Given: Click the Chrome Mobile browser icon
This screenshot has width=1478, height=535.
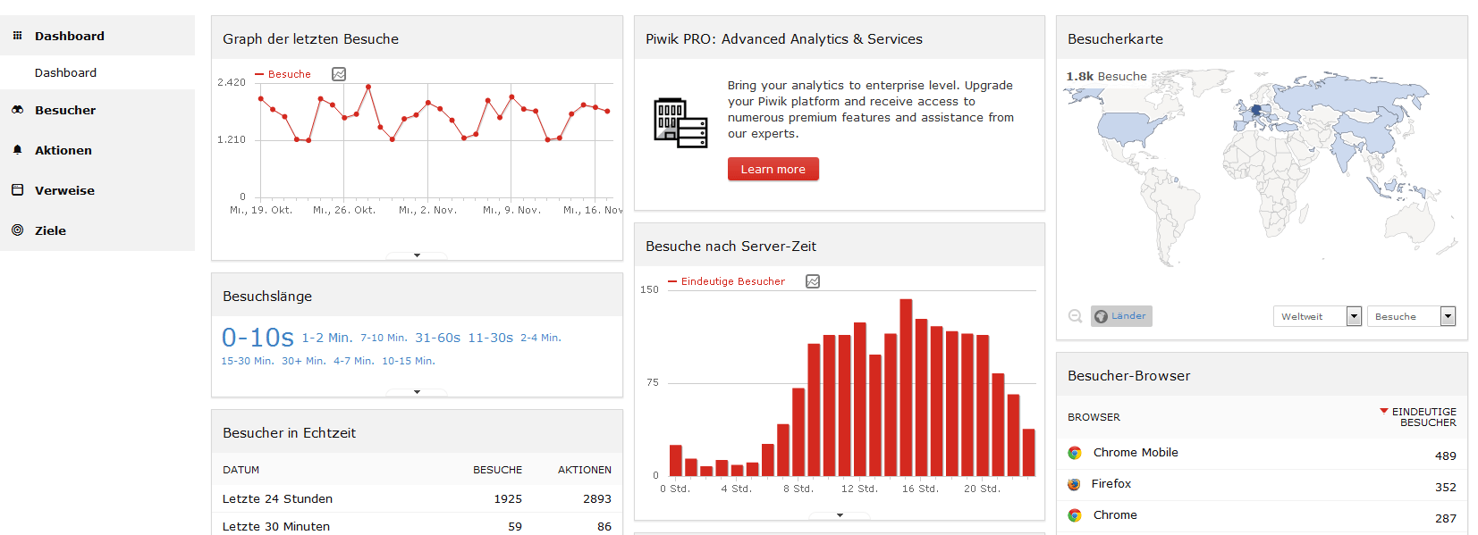Looking at the screenshot, I should click(x=1075, y=453).
